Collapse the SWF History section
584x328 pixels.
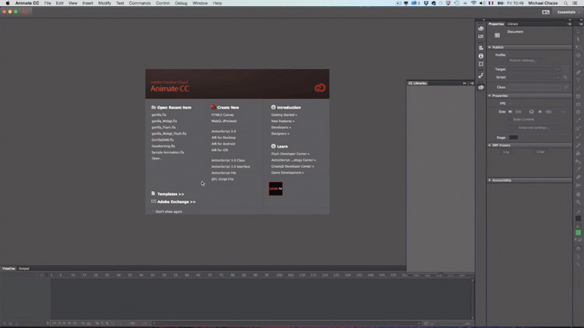pos(490,145)
